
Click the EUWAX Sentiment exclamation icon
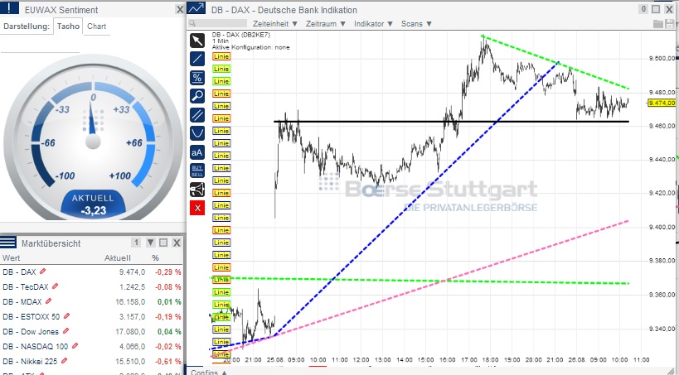click(9, 7)
